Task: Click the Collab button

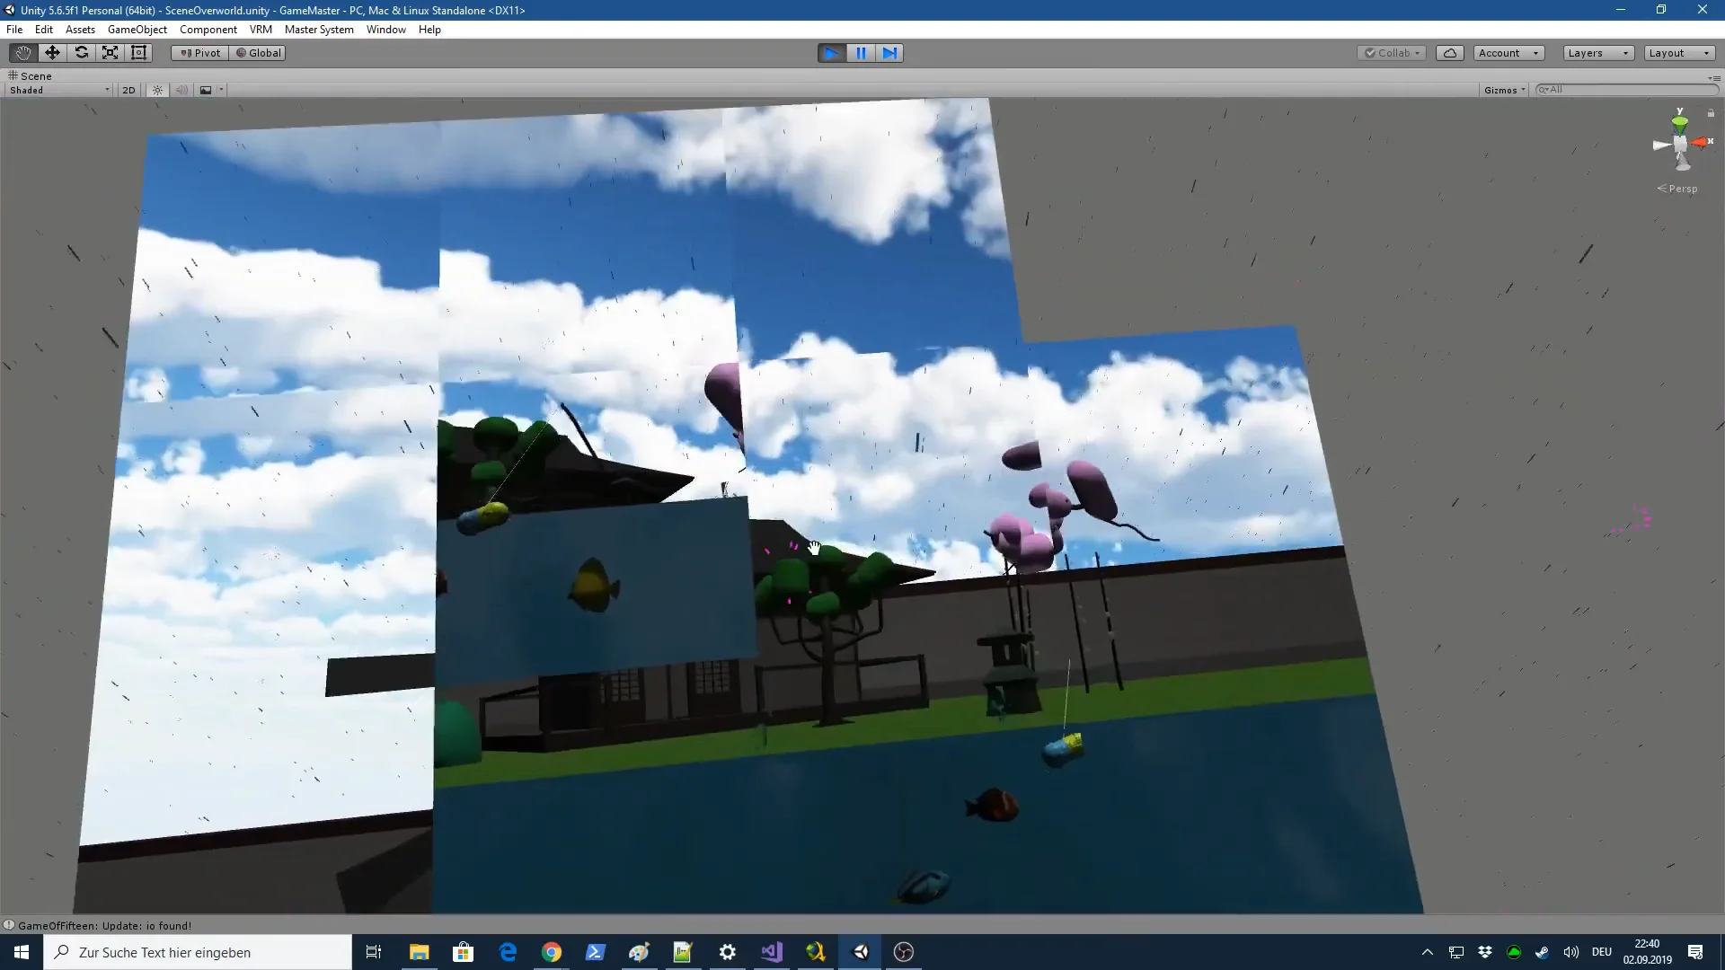Action: (x=1391, y=52)
